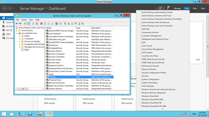The image size is (209, 117).
Task: Click the Export List toolbar icon
Action: coord(52,24)
